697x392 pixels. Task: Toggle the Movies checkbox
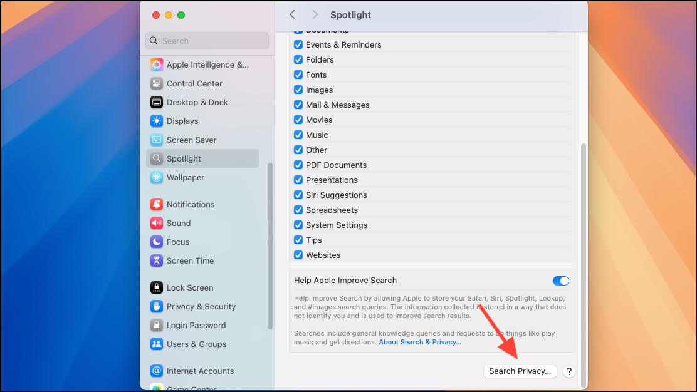298,120
